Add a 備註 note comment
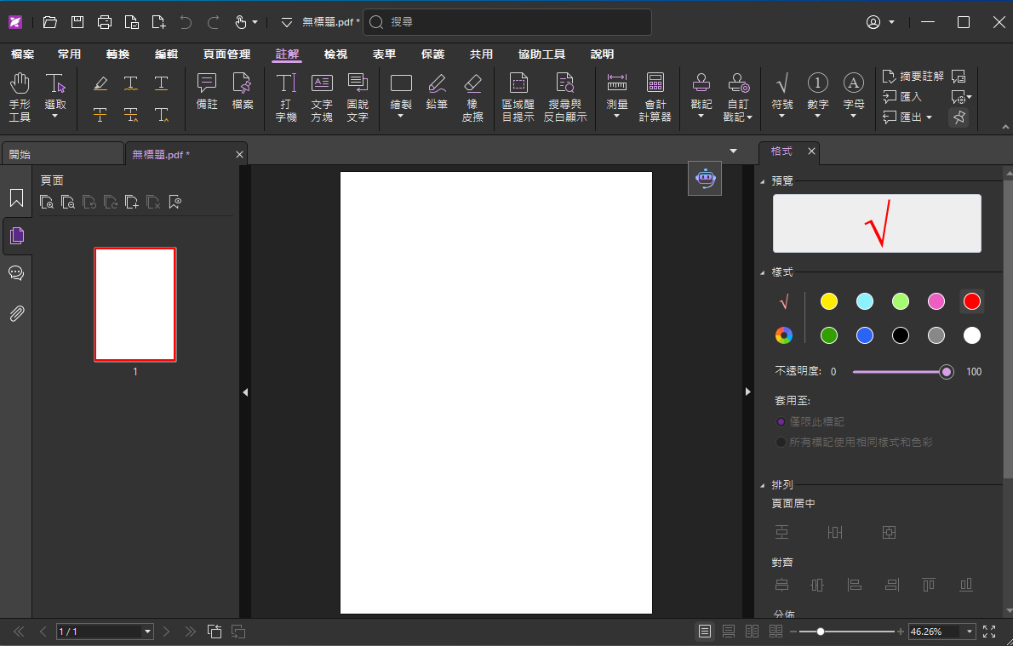The height and width of the screenshot is (646, 1013). point(207,92)
